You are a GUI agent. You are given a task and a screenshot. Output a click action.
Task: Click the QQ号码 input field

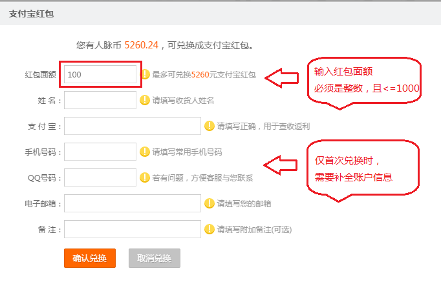(100, 177)
